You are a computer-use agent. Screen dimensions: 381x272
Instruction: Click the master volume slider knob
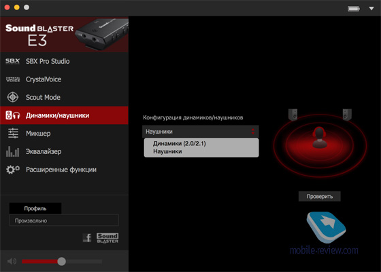point(61,261)
